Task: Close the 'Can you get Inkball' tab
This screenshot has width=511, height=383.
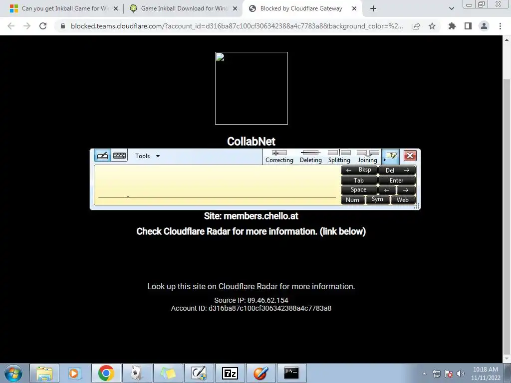Action: click(116, 9)
